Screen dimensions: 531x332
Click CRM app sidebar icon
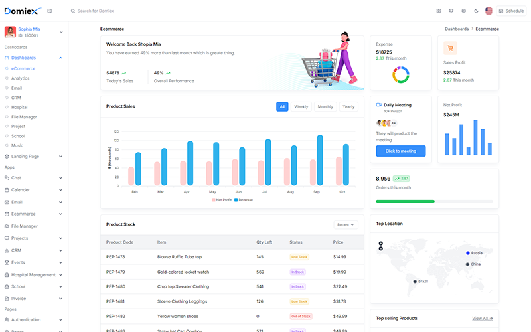pos(7,251)
